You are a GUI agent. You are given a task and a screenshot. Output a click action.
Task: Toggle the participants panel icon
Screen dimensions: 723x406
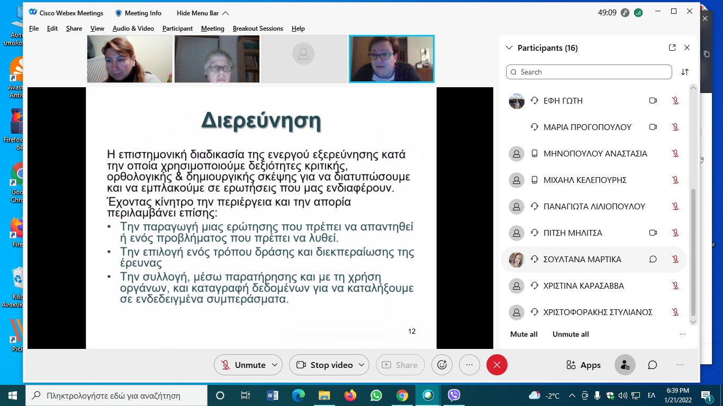625,365
